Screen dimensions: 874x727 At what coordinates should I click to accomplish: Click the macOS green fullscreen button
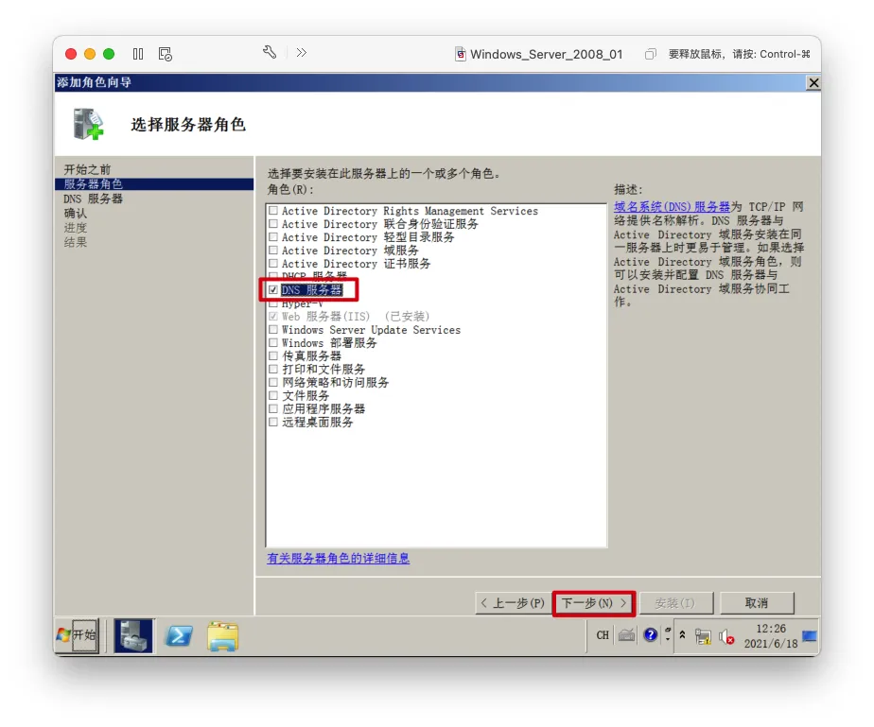[109, 54]
